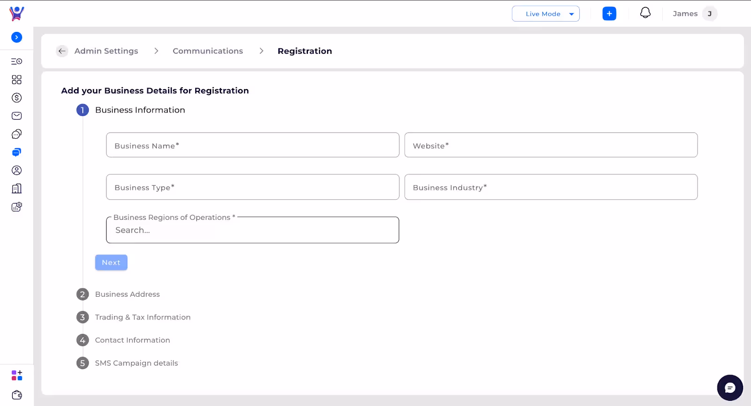Open the user profile circle icon in sidebar
The height and width of the screenshot is (406, 751).
(x=16, y=171)
